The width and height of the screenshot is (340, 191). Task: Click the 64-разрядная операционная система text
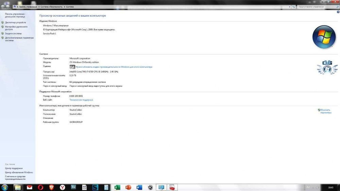coord(88,82)
